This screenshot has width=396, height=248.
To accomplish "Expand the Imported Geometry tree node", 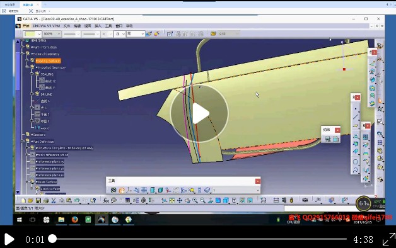I will click(x=27, y=67).
